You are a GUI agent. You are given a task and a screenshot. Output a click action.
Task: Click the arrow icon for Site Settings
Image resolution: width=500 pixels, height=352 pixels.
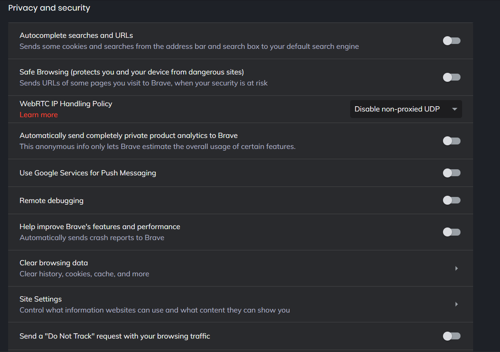click(456, 304)
